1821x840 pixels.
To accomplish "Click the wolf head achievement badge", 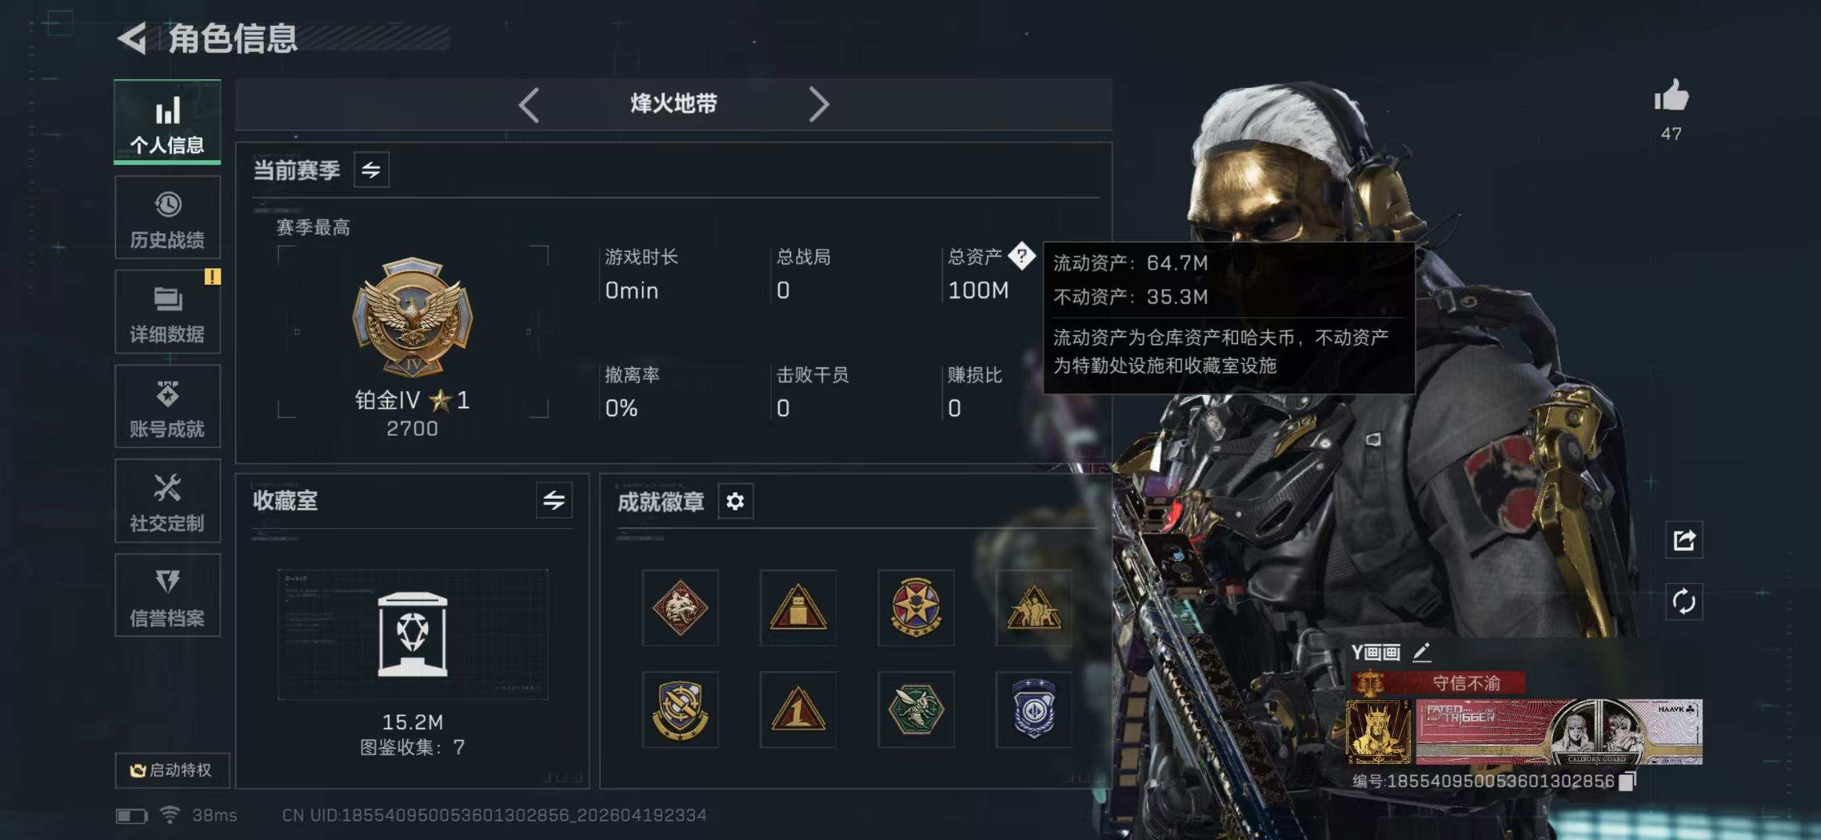I will [x=680, y=608].
